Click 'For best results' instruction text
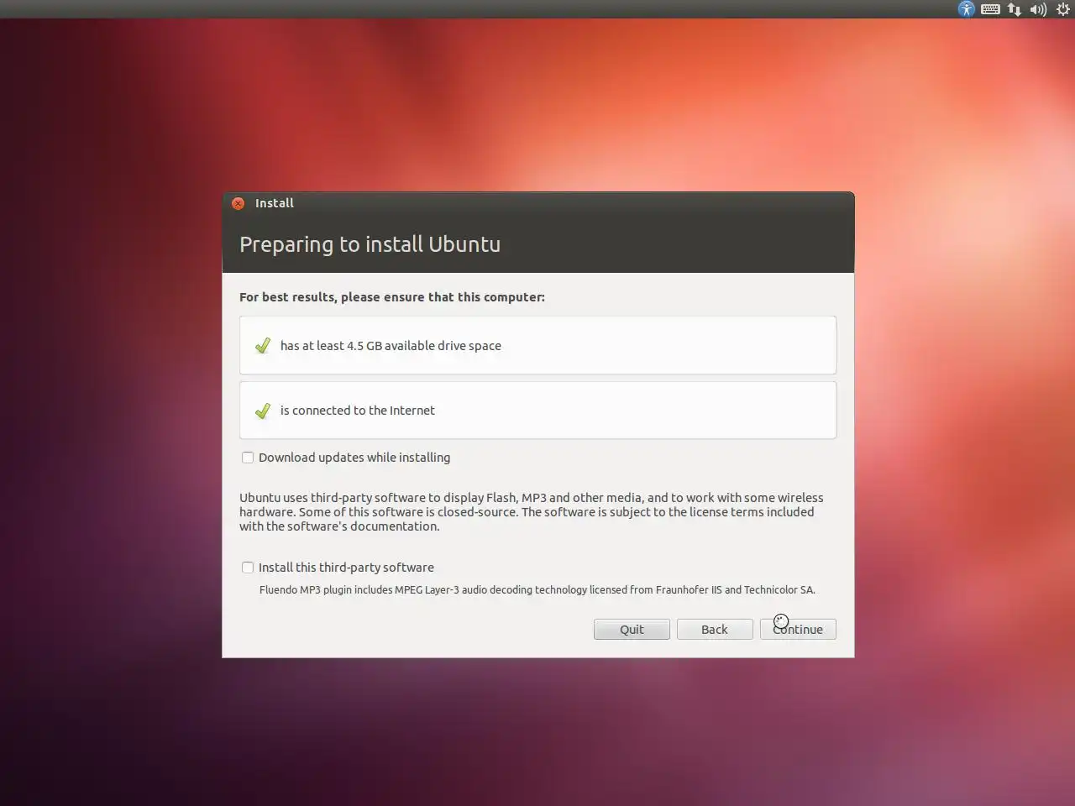The height and width of the screenshot is (806, 1075). 392,297
